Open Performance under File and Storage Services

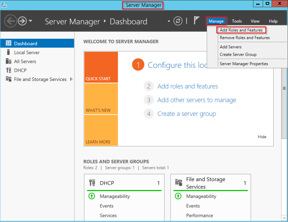(x=199, y=215)
